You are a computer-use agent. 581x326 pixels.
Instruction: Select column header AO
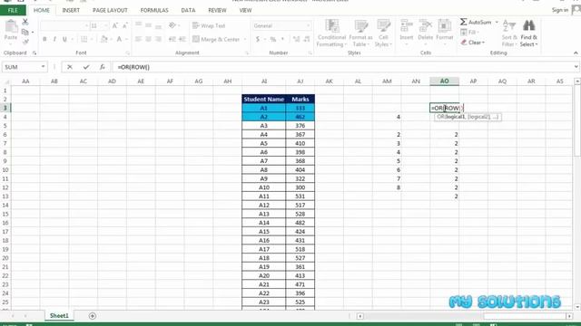pos(444,81)
